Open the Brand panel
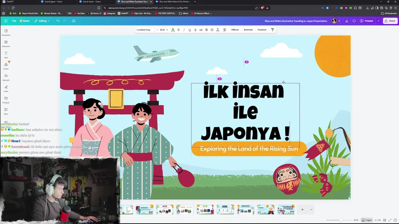This screenshot has width=399, height=224. pyautogui.click(x=6, y=66)
